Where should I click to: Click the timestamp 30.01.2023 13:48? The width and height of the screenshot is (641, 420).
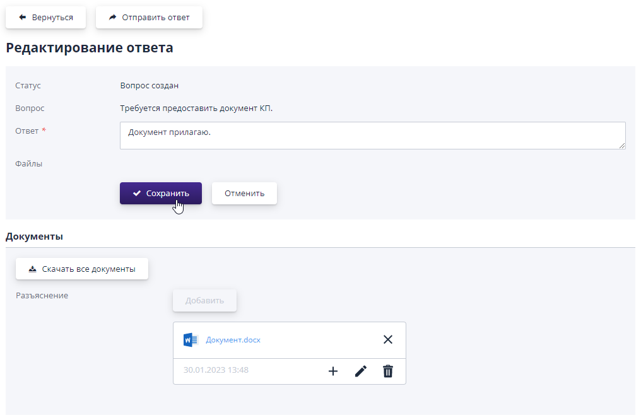tap(216, 370)
